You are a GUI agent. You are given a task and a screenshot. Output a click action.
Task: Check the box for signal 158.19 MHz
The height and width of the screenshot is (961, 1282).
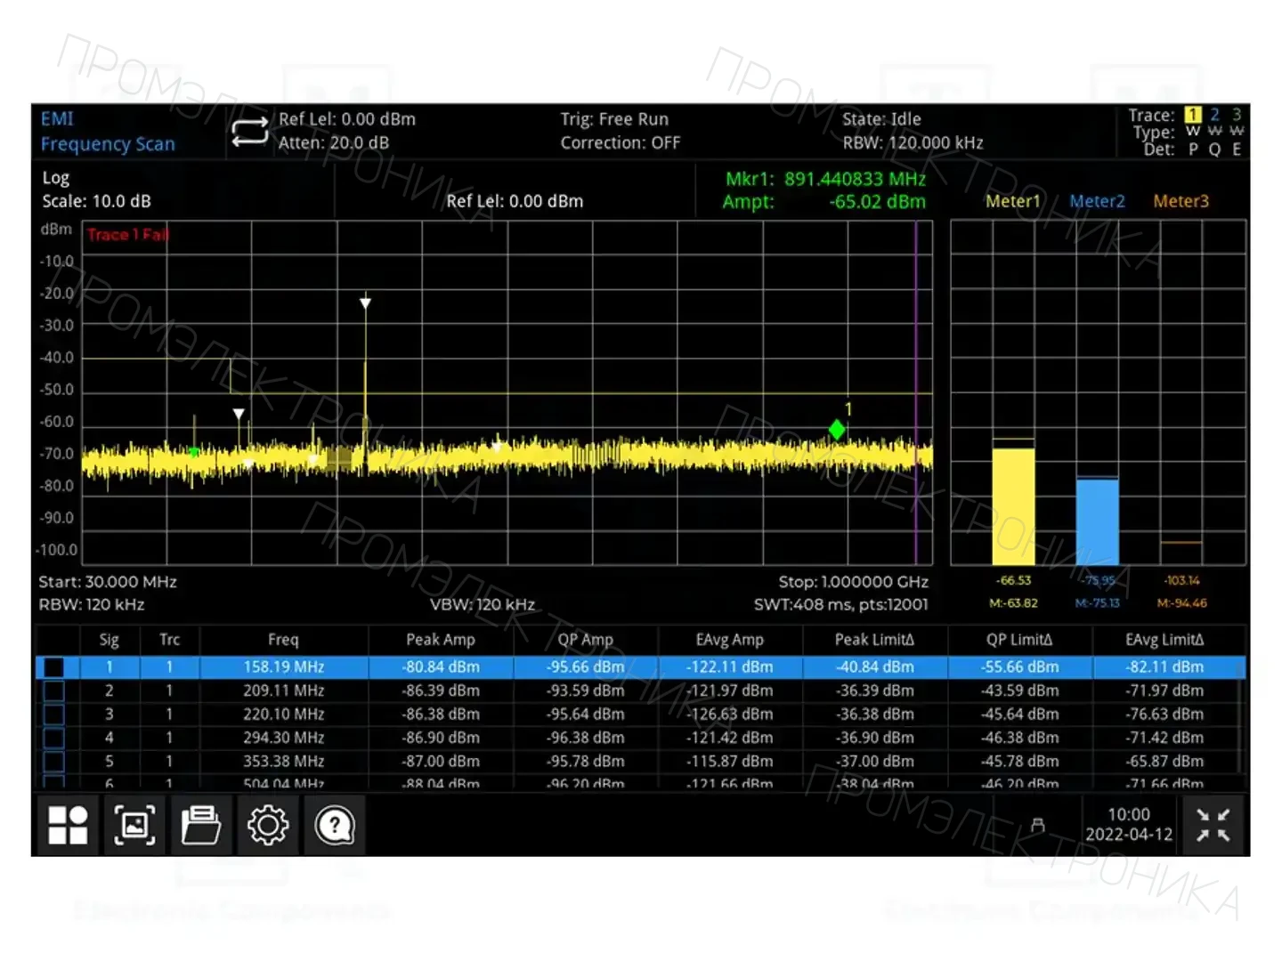[x=54, y=666]
